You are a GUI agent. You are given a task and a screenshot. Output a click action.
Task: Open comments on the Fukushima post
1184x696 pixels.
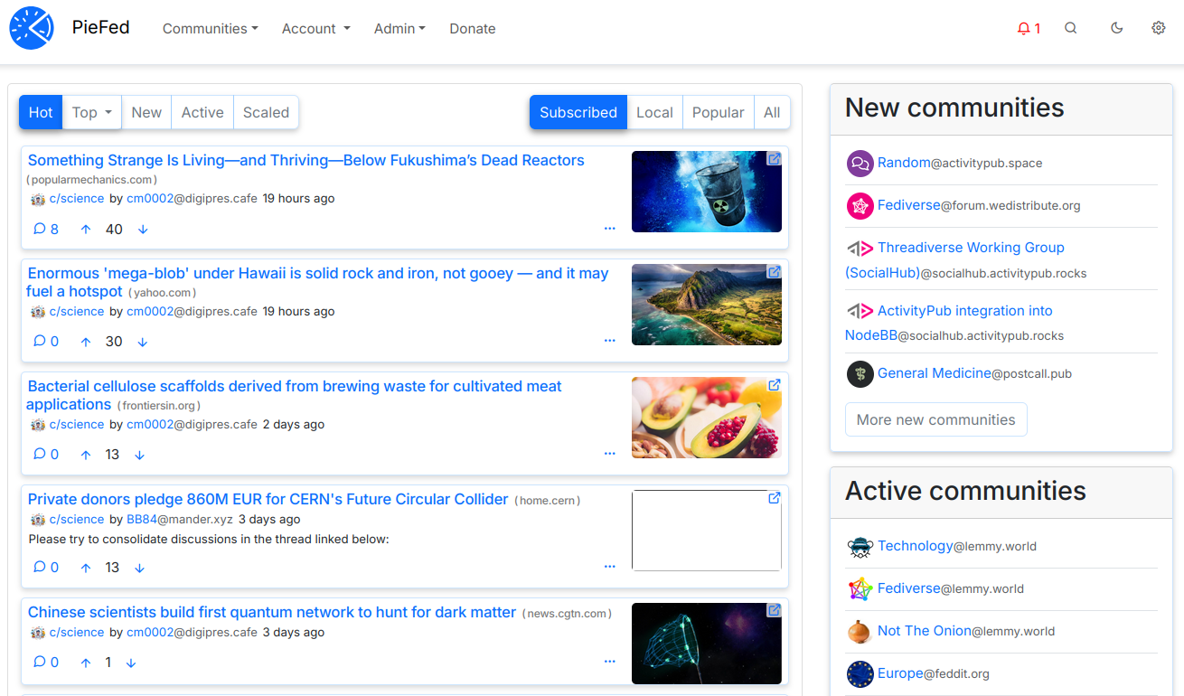[x=46, y=230]
